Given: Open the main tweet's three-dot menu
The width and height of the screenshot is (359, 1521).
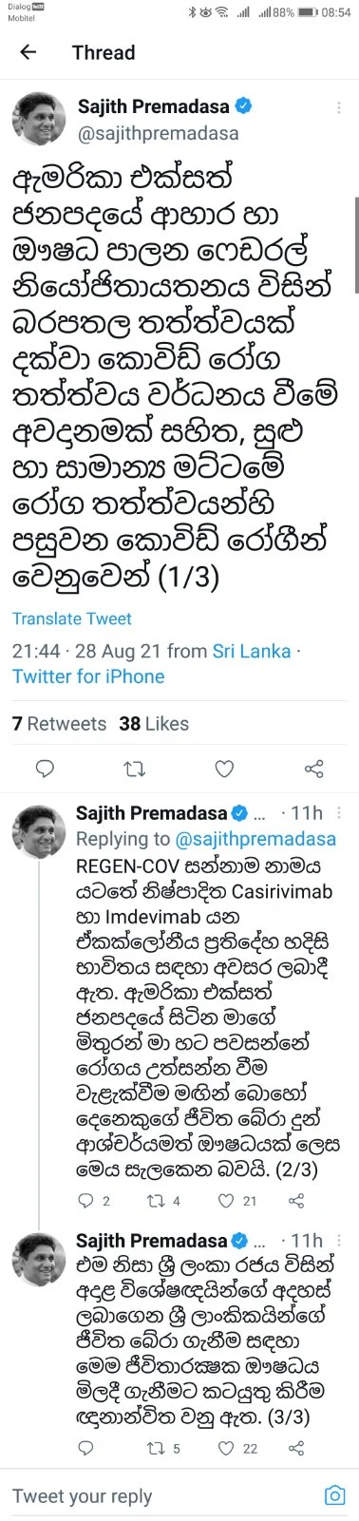Looking at the screenshot, I should (340, 107).
